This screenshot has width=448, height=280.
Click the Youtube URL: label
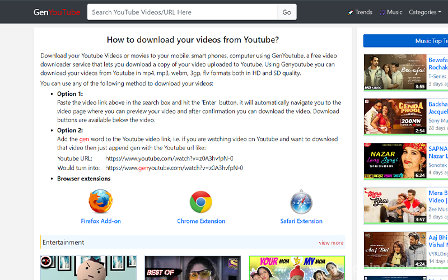[x=74, y=158]
